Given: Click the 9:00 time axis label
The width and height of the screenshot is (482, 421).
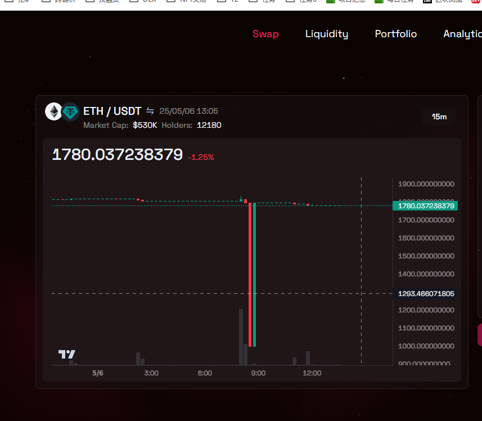Looking at the screenshot, I should (258, 373).
